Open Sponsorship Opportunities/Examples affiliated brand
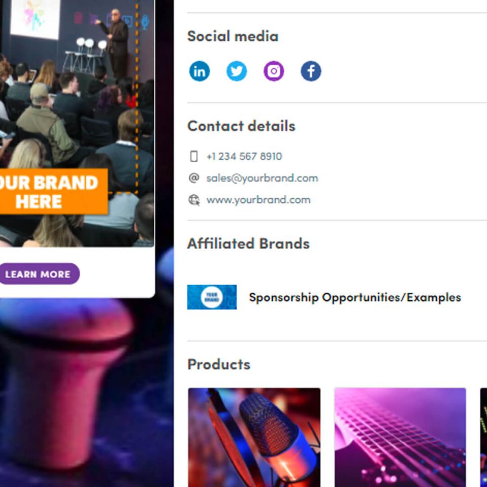 (x=355, y=297)
